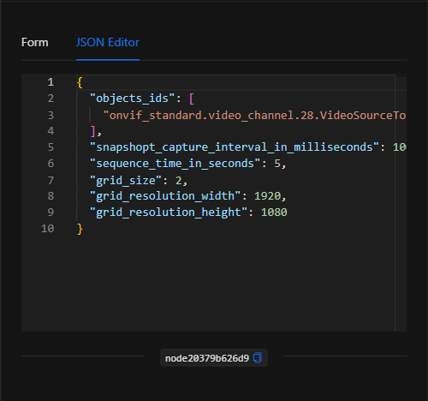Viewport: 428px width, 401px height.
Task: Copy node ID node20379b626d9
Action: pos(258,357)
